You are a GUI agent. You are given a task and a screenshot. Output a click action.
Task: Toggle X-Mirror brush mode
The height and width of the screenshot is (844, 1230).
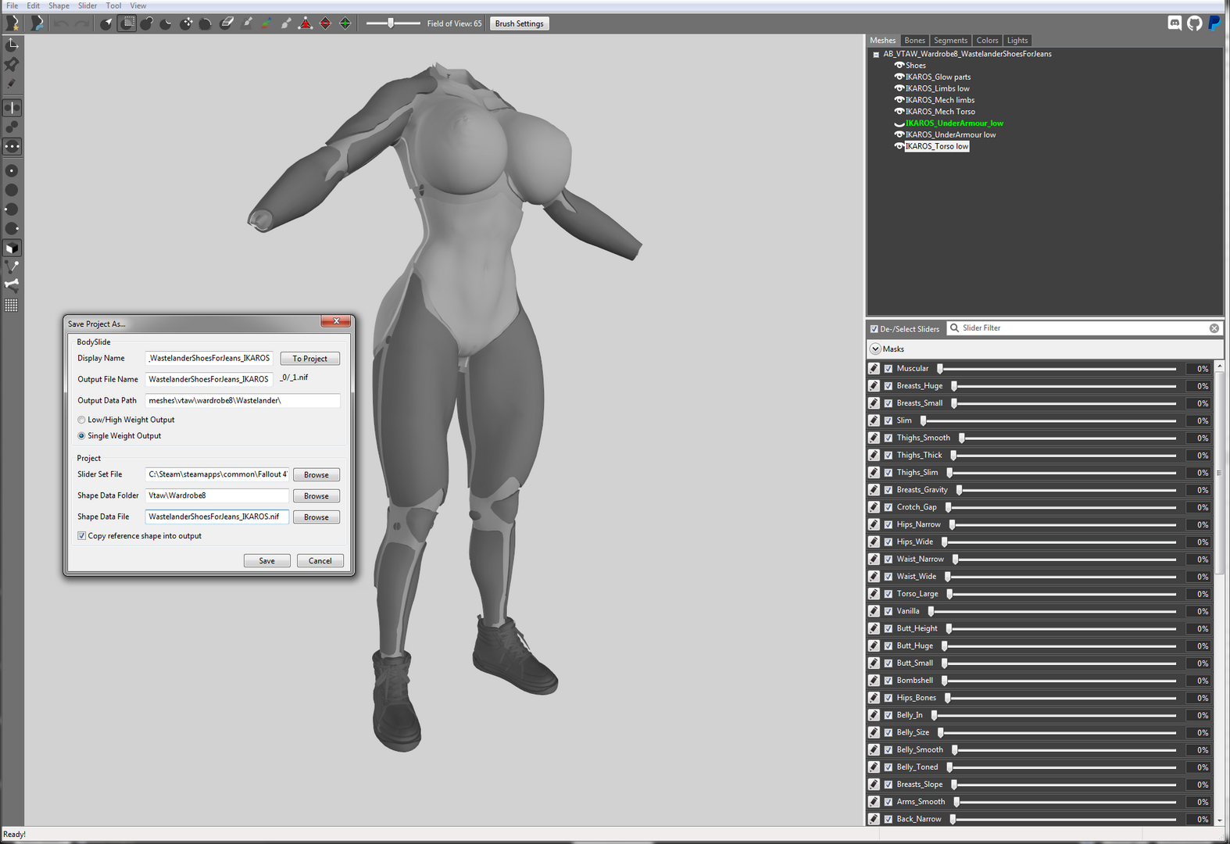click(12, 108)
